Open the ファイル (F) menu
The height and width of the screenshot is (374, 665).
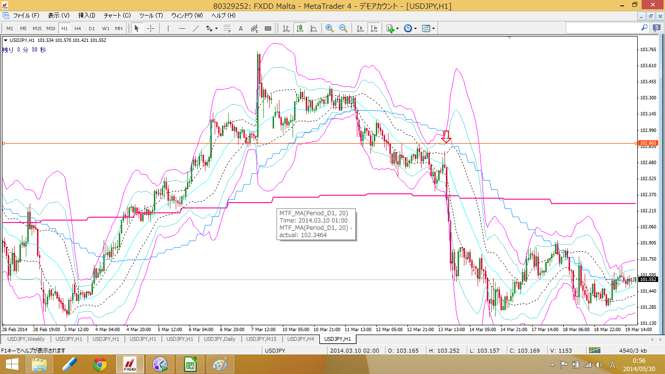tap(26, 16)
